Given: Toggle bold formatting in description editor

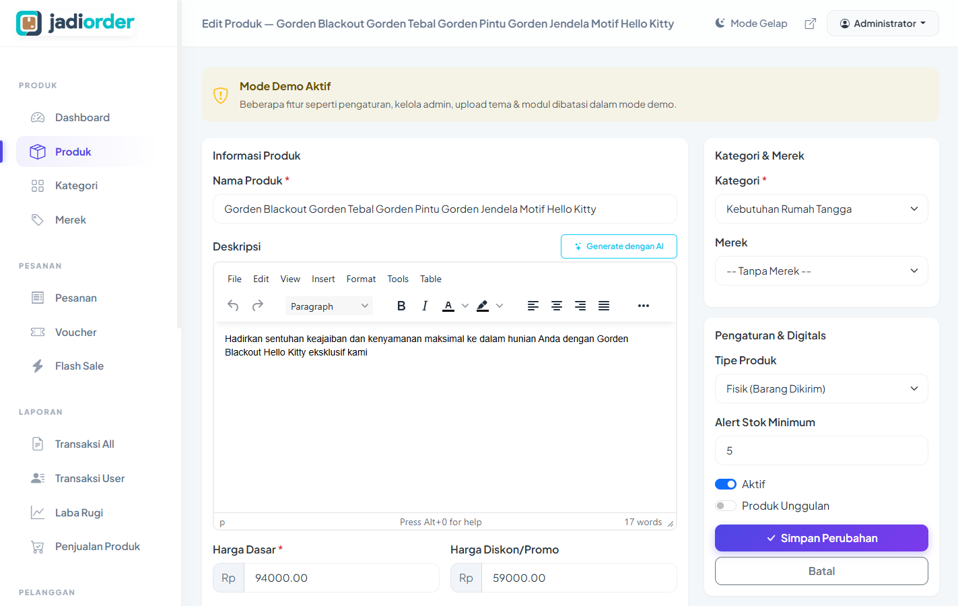Looking at the screenshot, I should [401, 306].
